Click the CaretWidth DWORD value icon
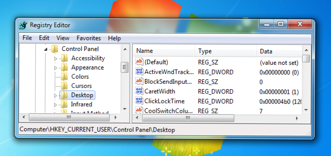Screen dimensions: 331x156 pyautogui.click(x=139, y=91)
